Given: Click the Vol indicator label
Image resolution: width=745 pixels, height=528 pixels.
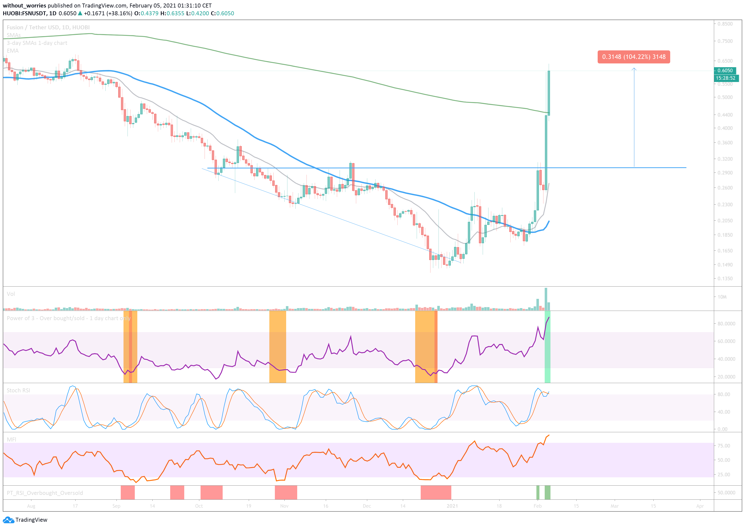Looking at the screenshot, I should point(11,294).
